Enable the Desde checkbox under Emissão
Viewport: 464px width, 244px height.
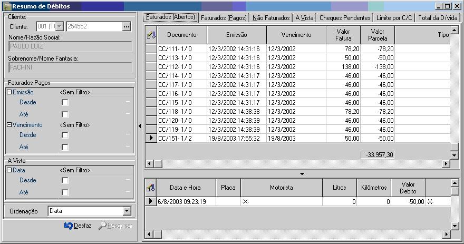(x=65, y=103)
